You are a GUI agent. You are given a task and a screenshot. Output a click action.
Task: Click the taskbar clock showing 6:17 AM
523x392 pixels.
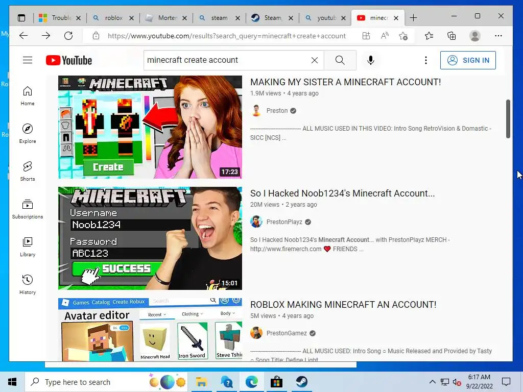[479, 382]
